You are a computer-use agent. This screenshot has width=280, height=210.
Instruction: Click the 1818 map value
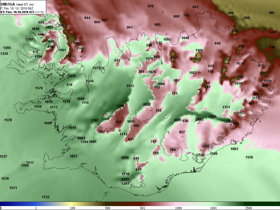pyautogui.click(x=35, y=29)
